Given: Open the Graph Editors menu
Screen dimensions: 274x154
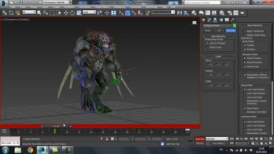Looking at the screenshot, I should 102,7.
